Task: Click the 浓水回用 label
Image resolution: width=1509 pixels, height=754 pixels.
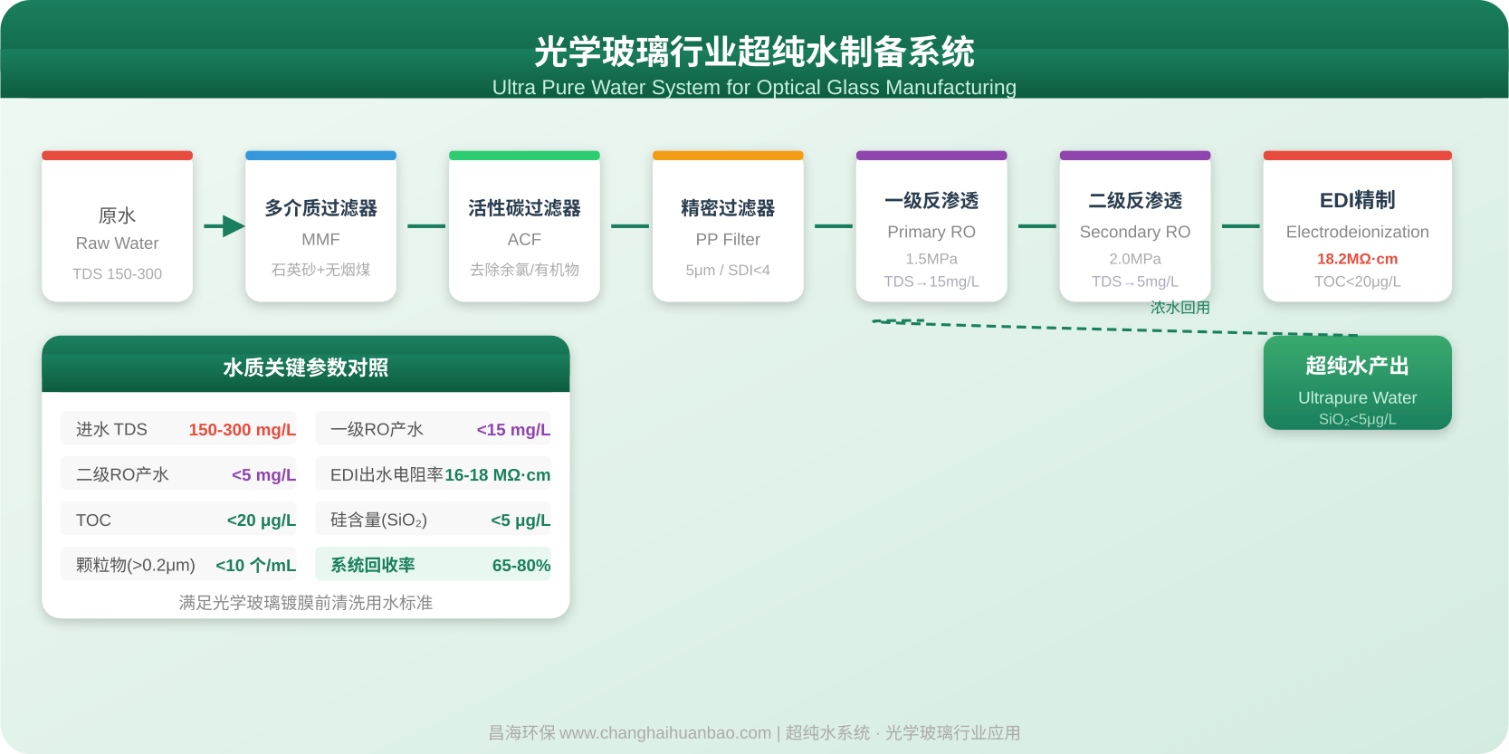Action: (x=1180, y=308)
